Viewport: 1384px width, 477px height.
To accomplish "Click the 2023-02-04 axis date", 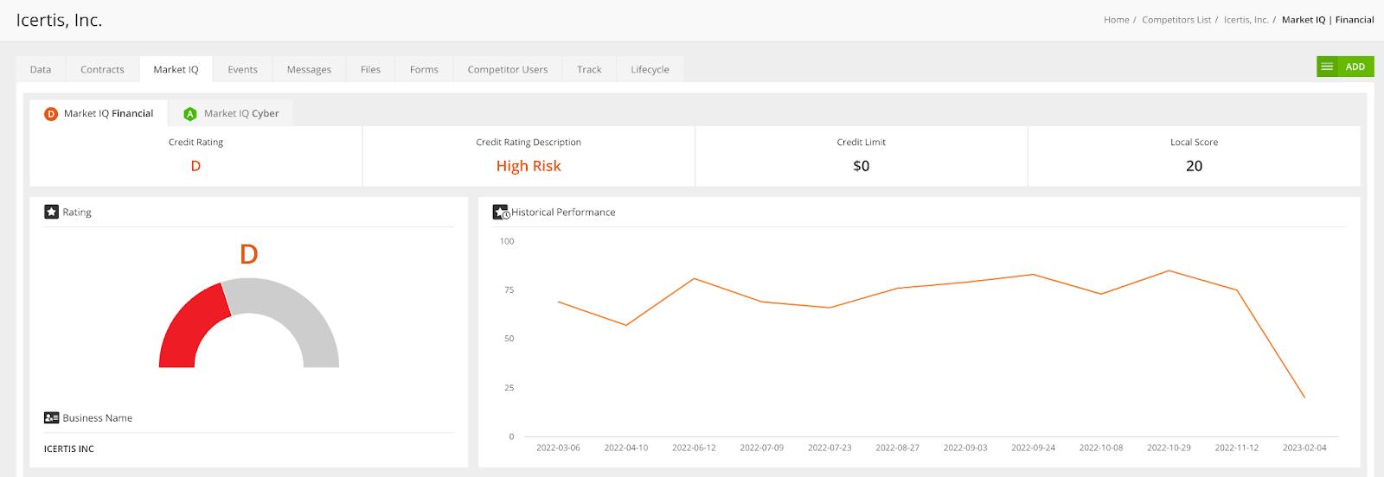I will click(1304, 448).
